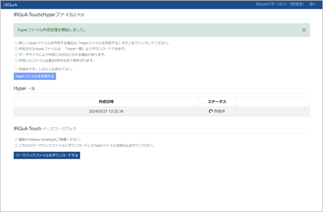Click the ステータス column header

click(x=217, y=102)
